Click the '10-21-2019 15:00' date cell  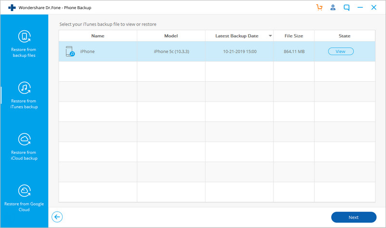(240, 51)
